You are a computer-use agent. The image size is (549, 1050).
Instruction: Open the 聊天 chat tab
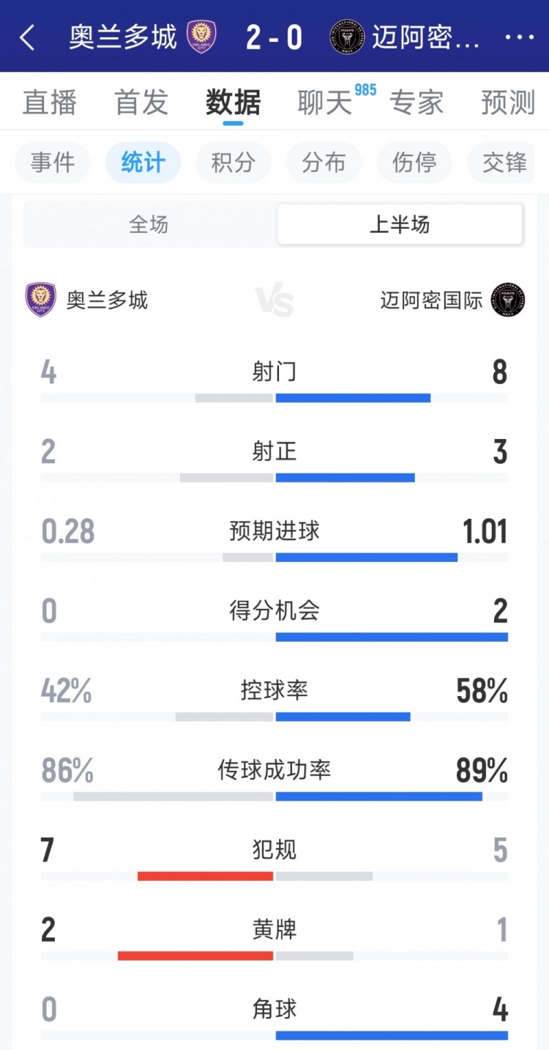click(325, 103)
